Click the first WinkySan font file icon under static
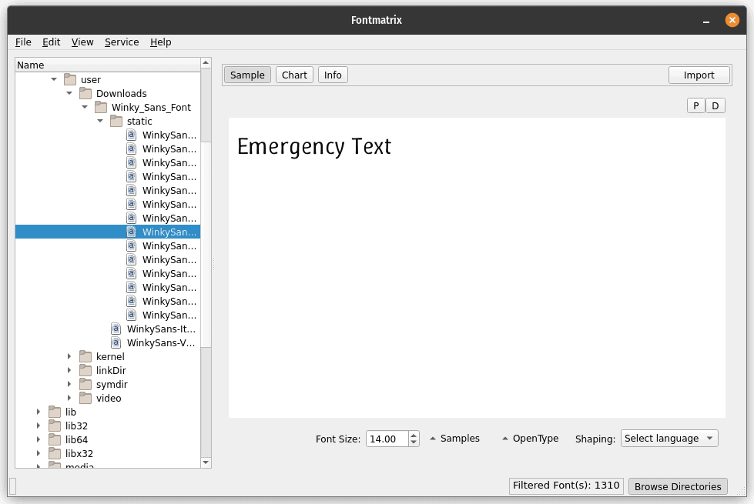The image size is (754, 504). point(132,135)
